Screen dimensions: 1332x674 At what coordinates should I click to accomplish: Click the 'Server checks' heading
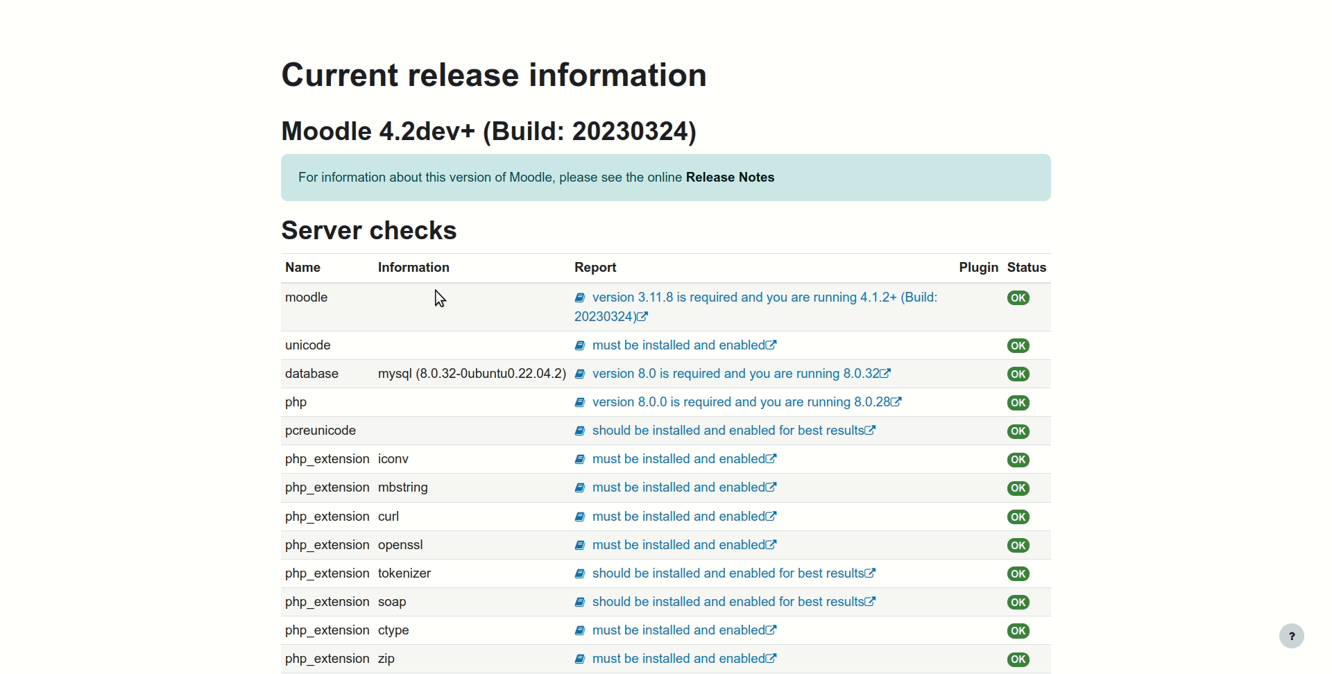tap(369, 231)
